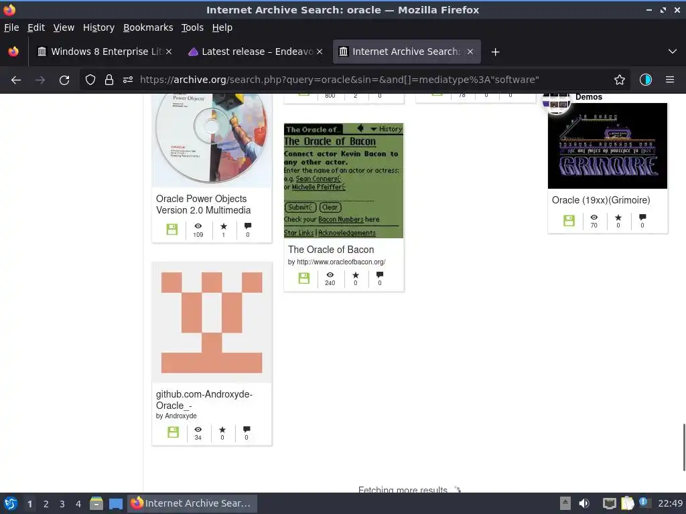Click the by Androxyde creator text
Screen dimensions: 686x514
176,416
